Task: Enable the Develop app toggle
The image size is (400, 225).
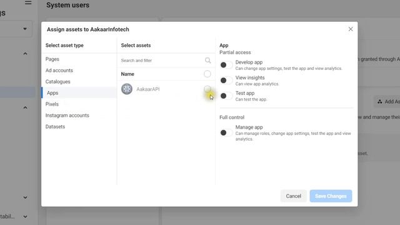Action: click(x=226, y=65)
